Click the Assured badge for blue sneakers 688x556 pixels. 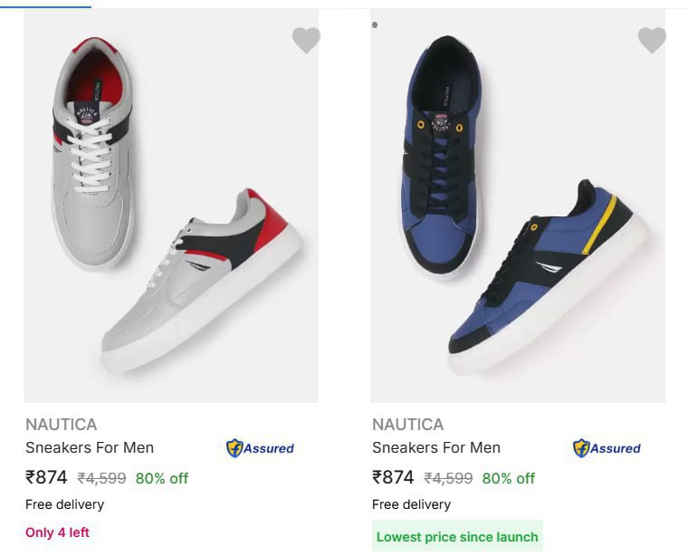click(607, 448)
